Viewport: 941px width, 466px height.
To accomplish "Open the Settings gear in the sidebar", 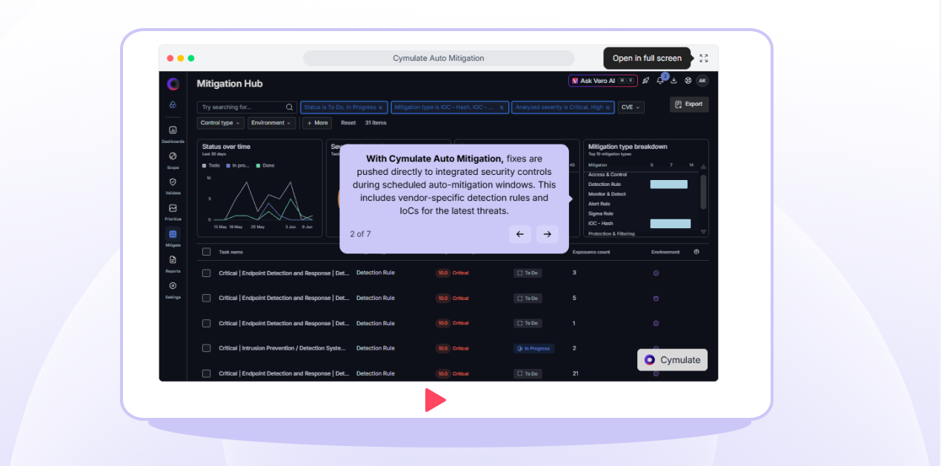I will pos(173,286).
